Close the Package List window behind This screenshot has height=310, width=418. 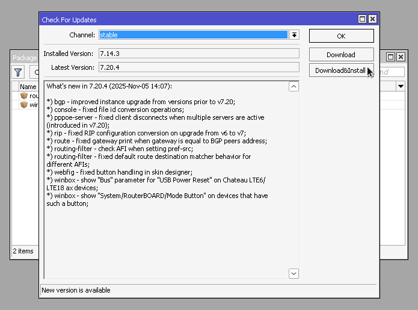401,57
